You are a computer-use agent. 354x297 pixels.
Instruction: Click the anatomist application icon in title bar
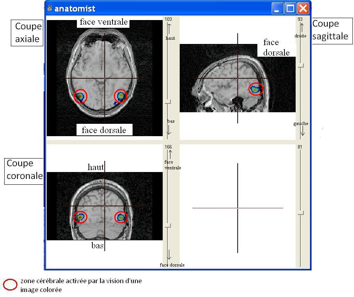[x=49, y=8]
